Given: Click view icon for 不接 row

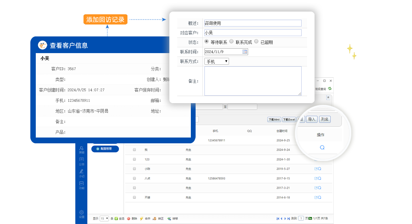Looking at the screenshot, I should coord(320,197).
